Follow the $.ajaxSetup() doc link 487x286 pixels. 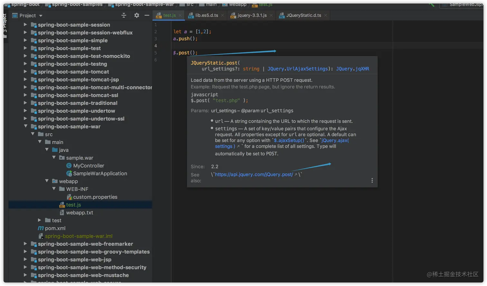[289, 140]
